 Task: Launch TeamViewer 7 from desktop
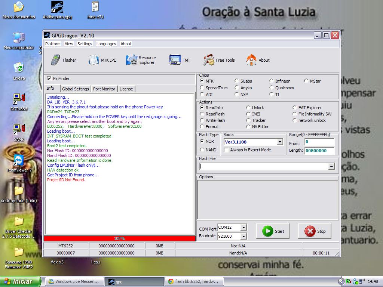[x=19, y=163]
